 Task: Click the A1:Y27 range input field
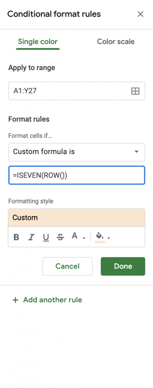point(77,91)
